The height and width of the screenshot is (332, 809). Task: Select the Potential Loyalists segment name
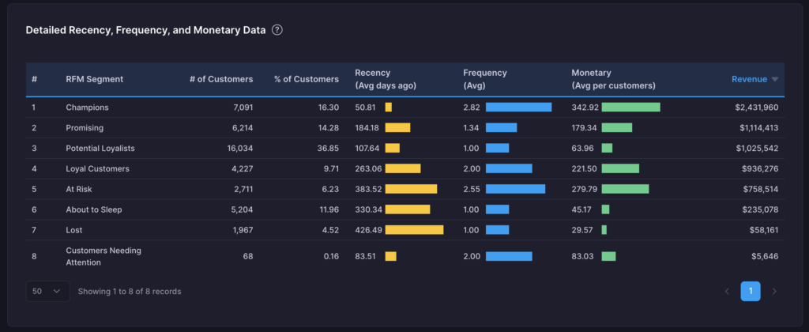click(100, 148)
